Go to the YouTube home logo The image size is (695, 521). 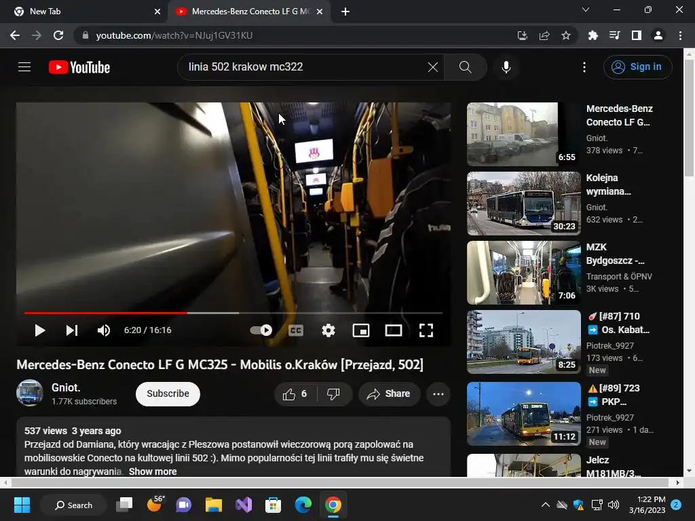pyautogui.click(x=79, y=67)
